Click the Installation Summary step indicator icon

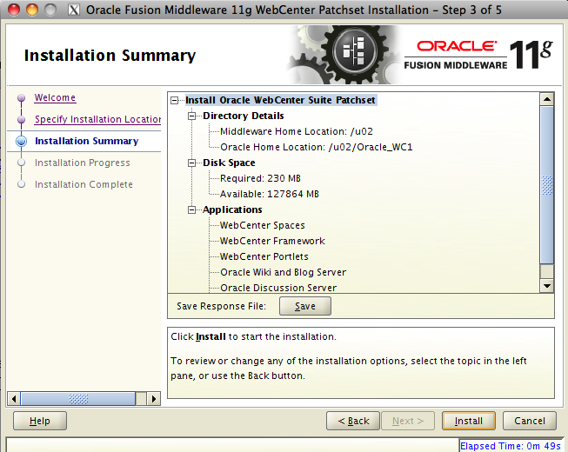pos(21,142)
